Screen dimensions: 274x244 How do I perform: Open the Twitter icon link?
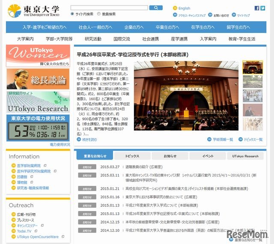[262, 8]
